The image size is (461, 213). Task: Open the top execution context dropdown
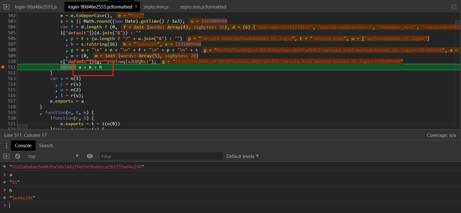(x=53, y=156)
